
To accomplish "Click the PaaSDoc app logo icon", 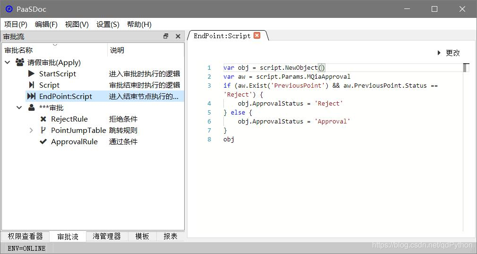I will (9, 9).
